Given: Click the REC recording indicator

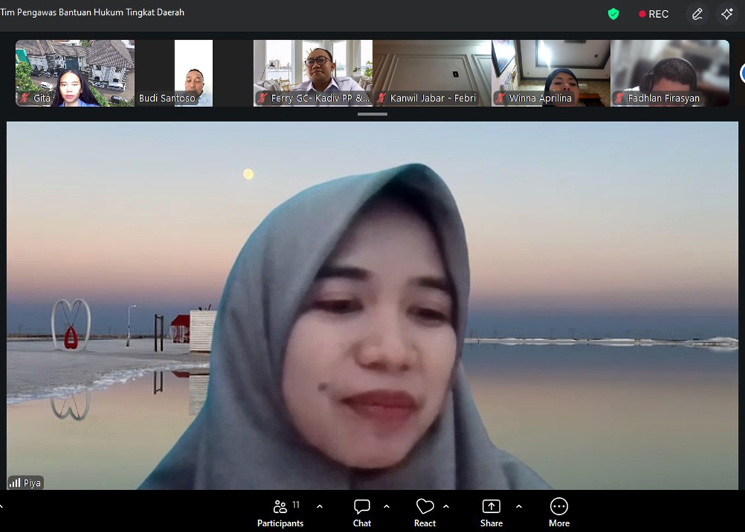Looking at the screenshot, I should pyautogui.click(x=653, y=14).
